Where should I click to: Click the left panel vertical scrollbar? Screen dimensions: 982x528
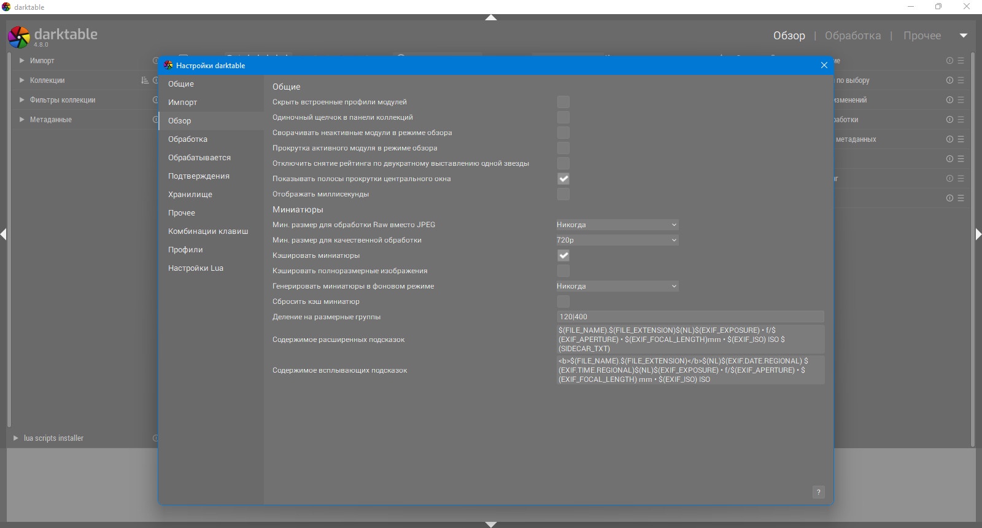click(x=9, y=239)
